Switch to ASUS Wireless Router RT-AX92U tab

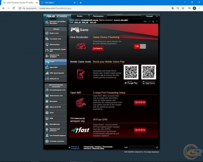[x=20, y=3]
